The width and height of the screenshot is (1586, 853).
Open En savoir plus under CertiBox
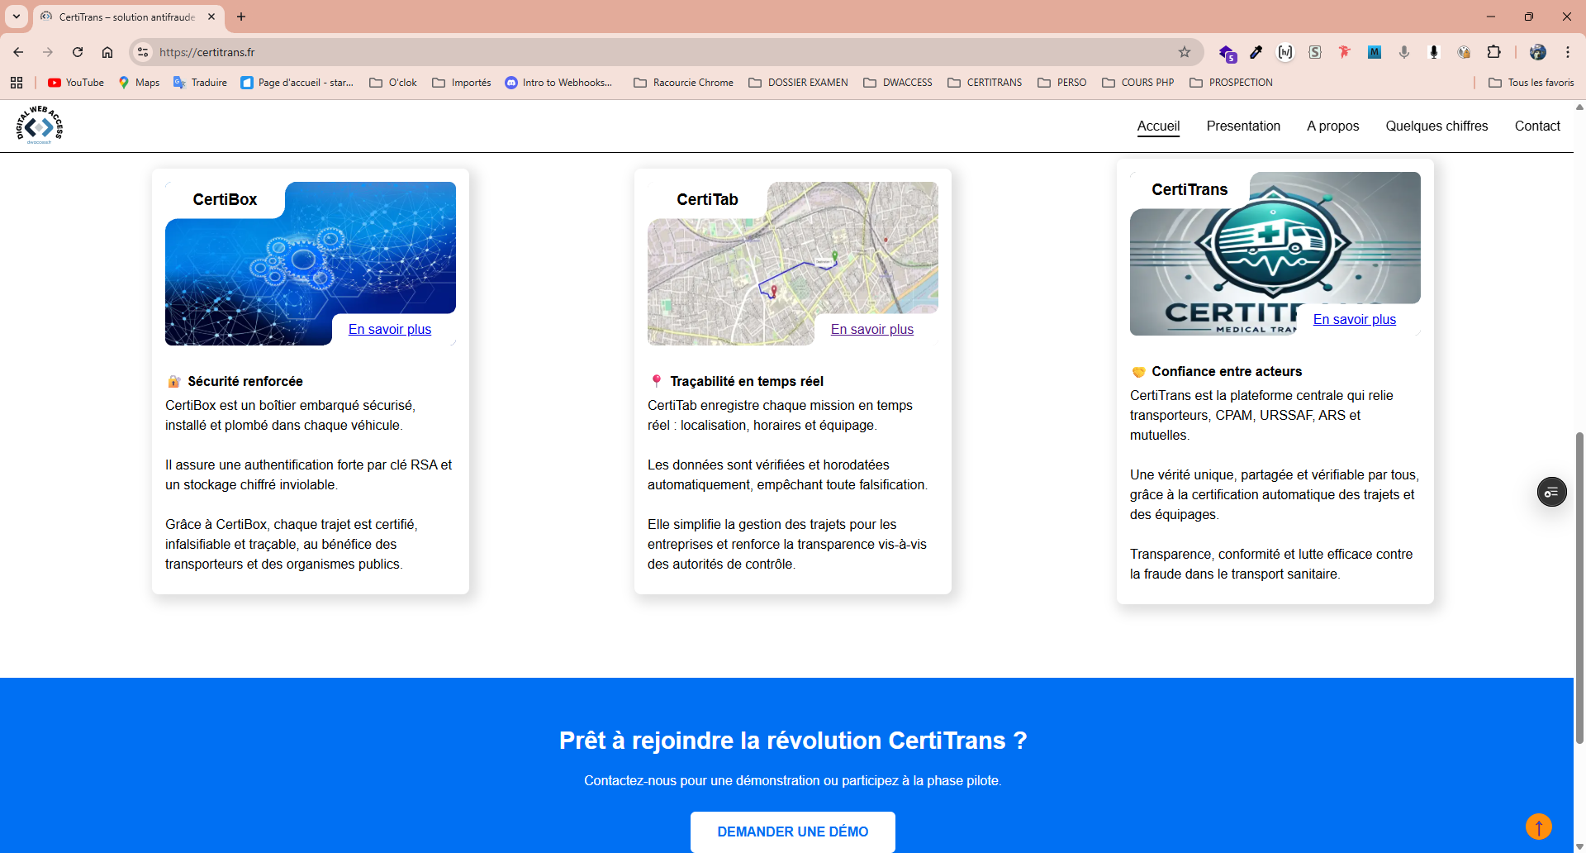tap(390, 329)
